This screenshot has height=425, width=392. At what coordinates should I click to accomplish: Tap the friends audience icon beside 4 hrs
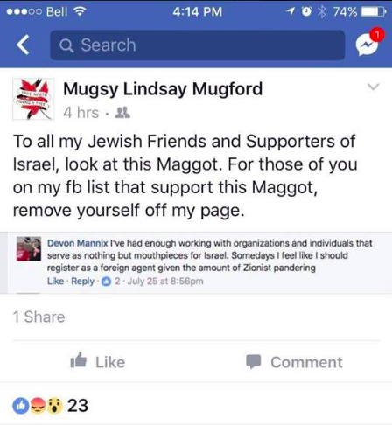pyautogui.click(x=122, y=113)
